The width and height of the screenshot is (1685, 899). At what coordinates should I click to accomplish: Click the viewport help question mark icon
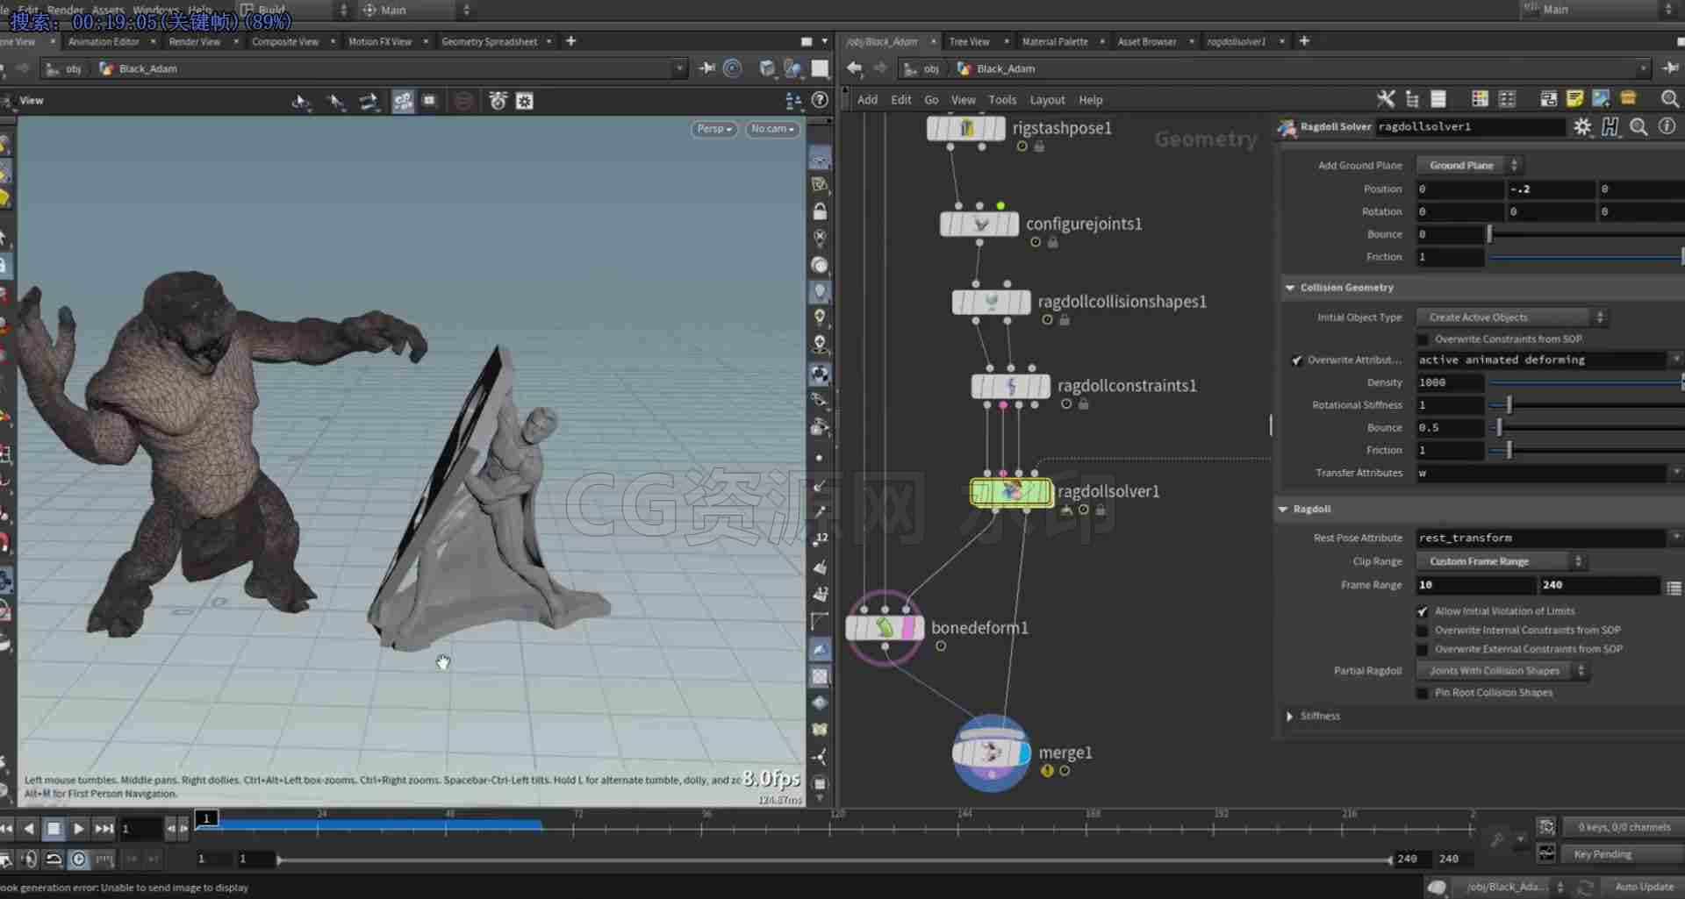(820, 100)
